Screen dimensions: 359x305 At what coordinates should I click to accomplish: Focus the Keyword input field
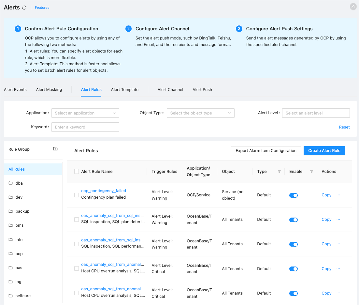coord(85,127)
